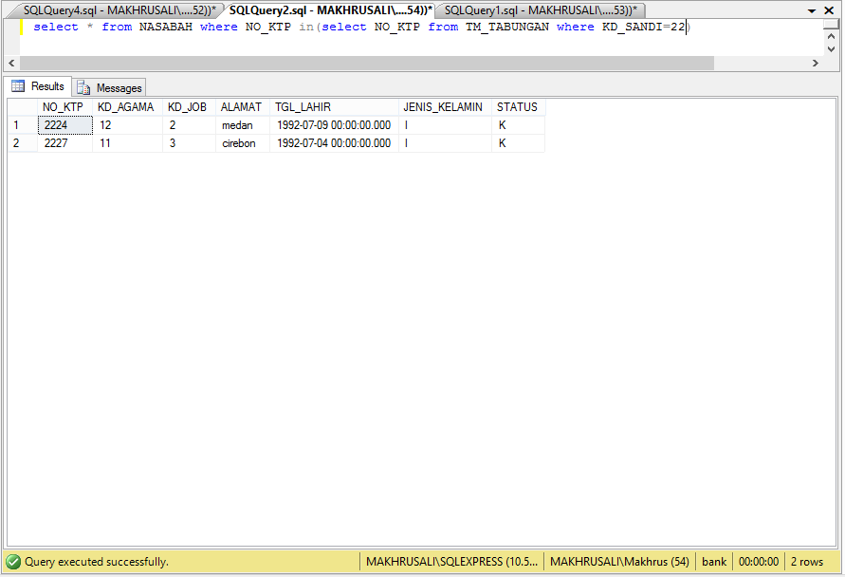The height and width of the screenshot is (577, 845).
Task: Click the KD_AGAMA cell showing 11
Action: (x=127, y=143)
